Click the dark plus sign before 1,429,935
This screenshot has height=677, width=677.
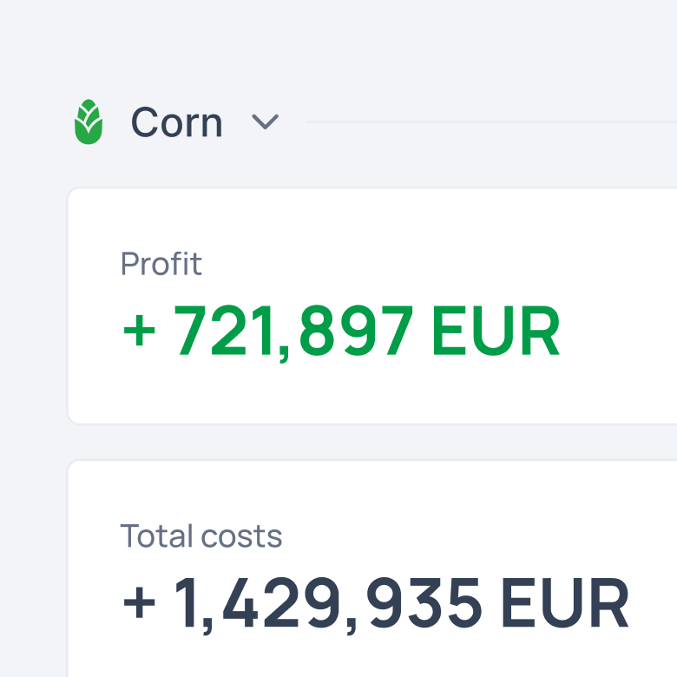pyautogui.click(x=139, y=602)
